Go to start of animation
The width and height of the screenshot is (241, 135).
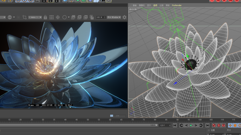(x=175, y=126)
